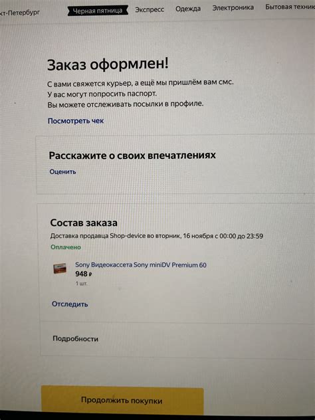The height and width of the screenshot is (420, 315).
Task: Change the Санкт-Петербург city selection
Action: click(x=20, y=13)
